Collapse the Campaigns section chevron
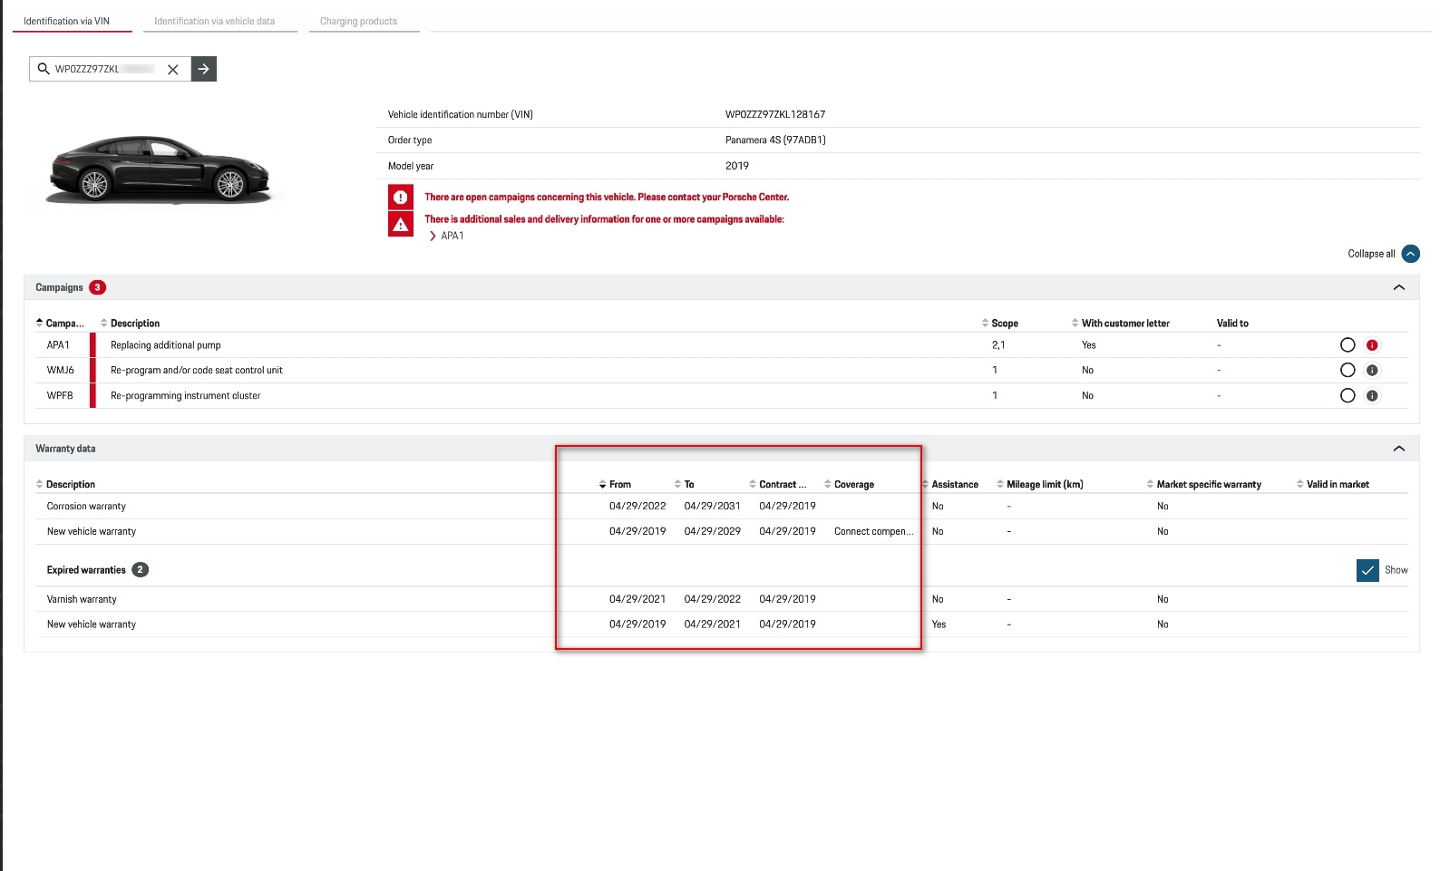This screenshot has width=1440, height=871. pyautogui.click(x=1399, y=287)
